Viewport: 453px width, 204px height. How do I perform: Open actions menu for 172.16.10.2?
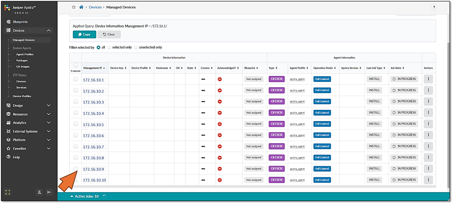[428, 90]
